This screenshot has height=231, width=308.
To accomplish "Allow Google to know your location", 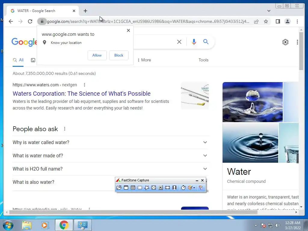I will click(x=97, y=55).
